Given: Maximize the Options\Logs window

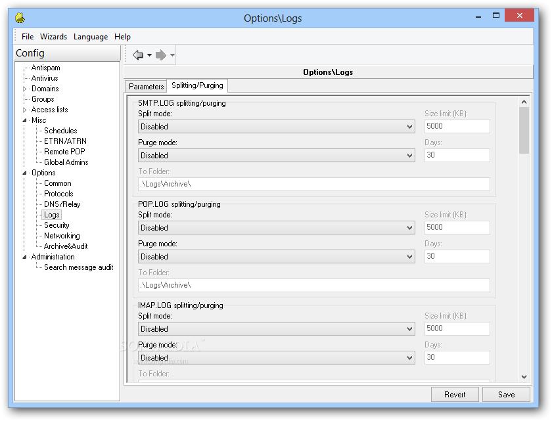Looking at the screenshot, I should point(495,16).
